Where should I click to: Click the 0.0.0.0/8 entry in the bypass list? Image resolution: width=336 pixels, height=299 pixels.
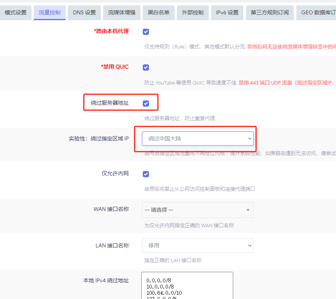[x=159, y=280]
